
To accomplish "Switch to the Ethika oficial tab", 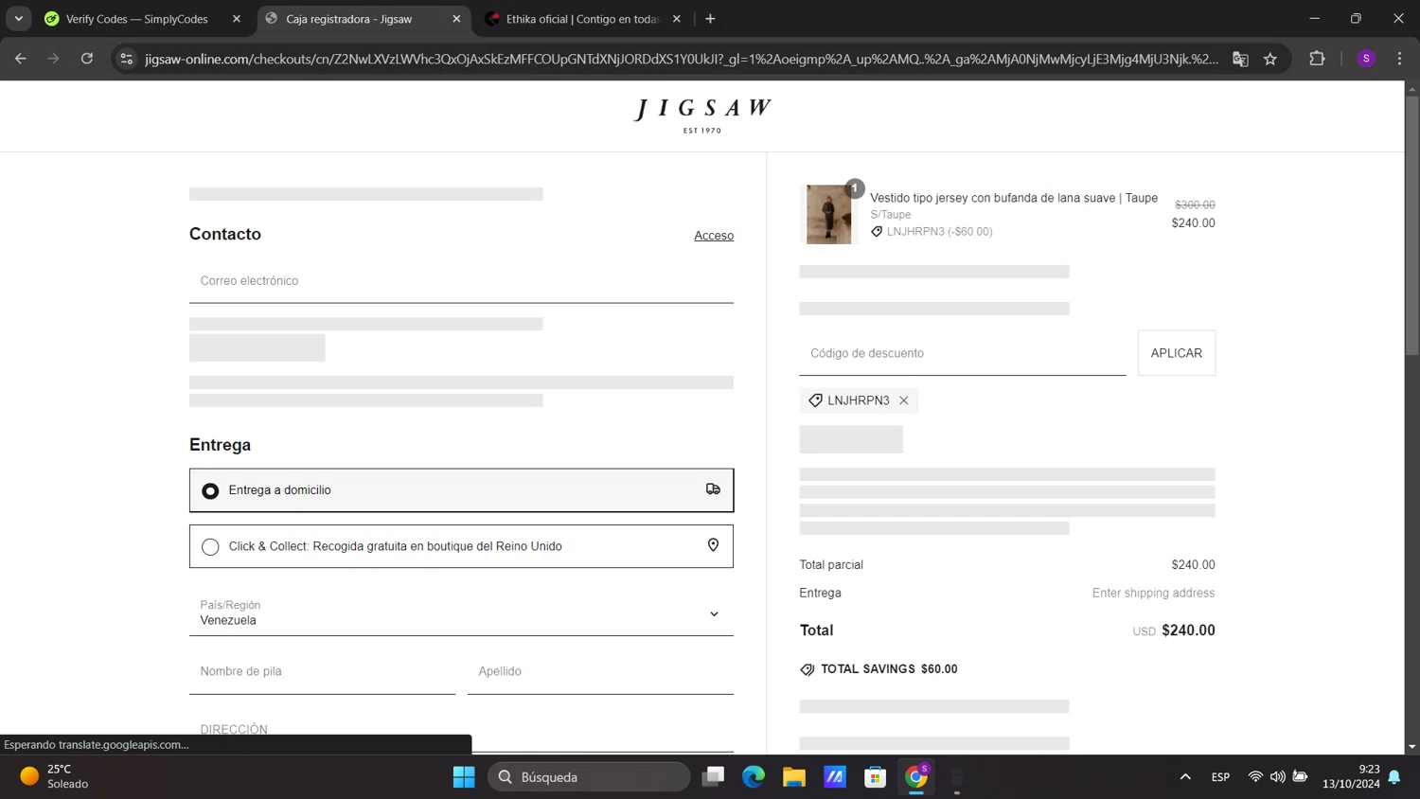I will tap(581, 19).
